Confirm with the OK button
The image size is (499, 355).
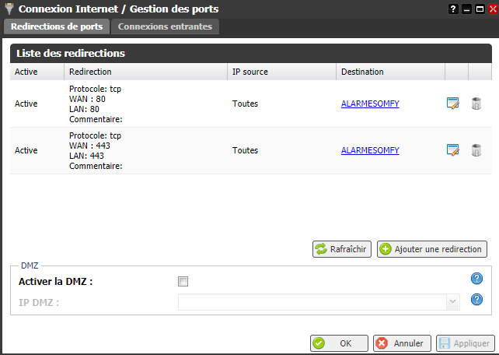pos(339,343)
